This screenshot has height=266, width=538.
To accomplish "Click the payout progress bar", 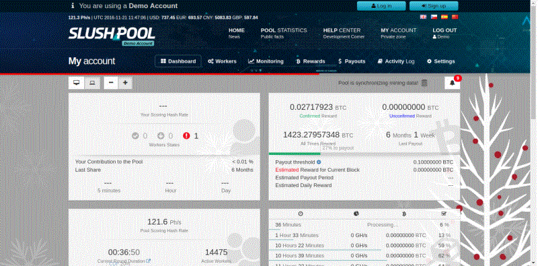I will [364, 154].
